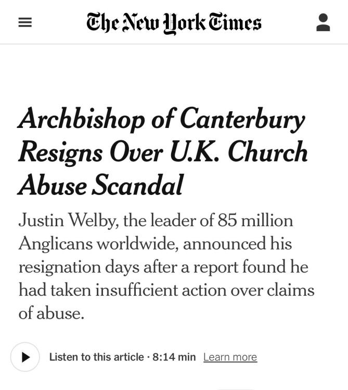The height and width of the screenshot is (390, 348).
Task: Click the word "Archbishop" in the headline
Action: (81, 120)
